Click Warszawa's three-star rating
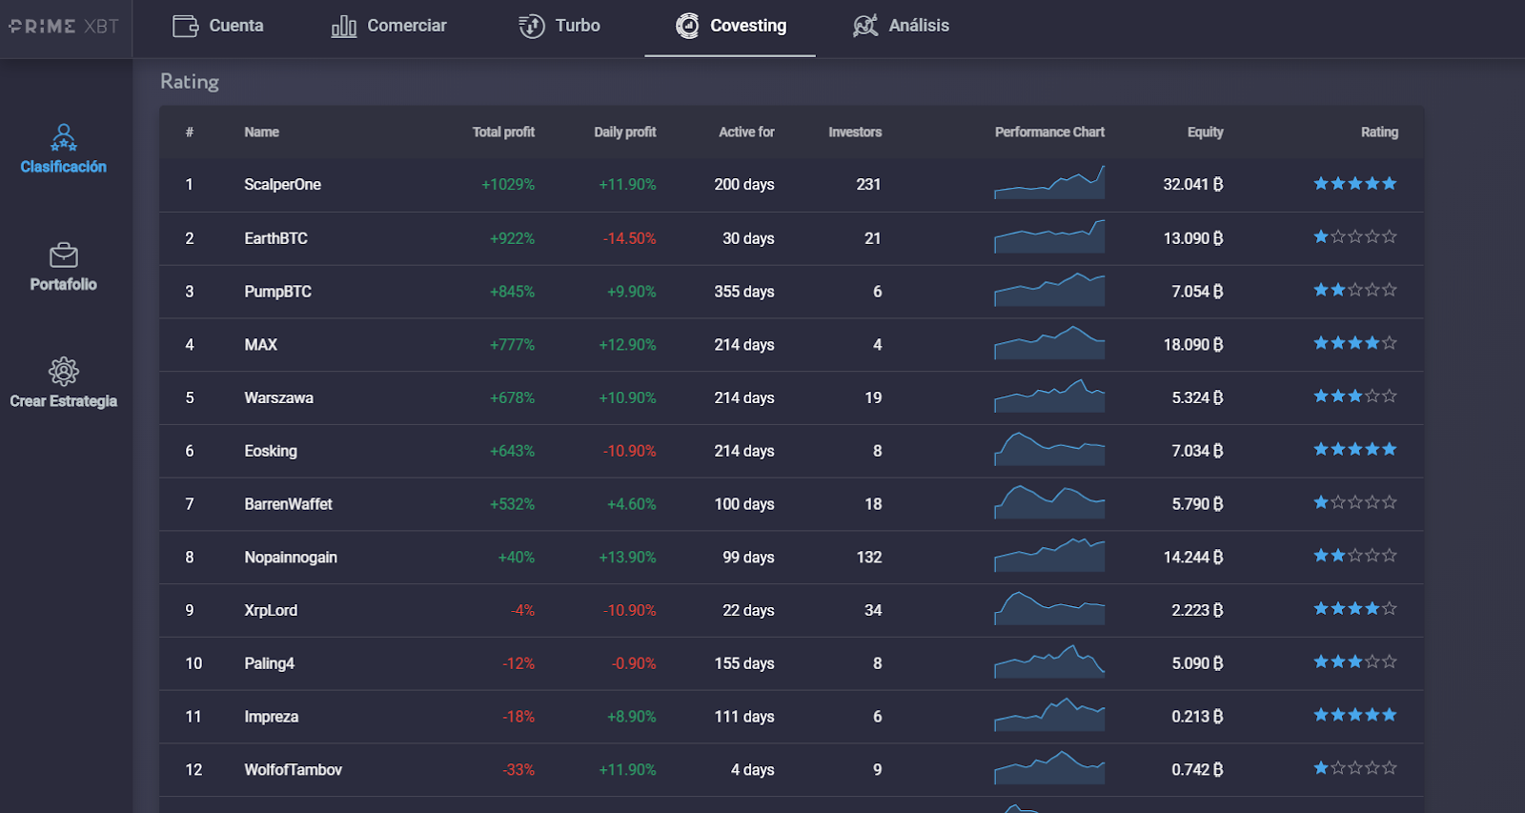This screenshot has width=1525, height=813. point(1355,396)
